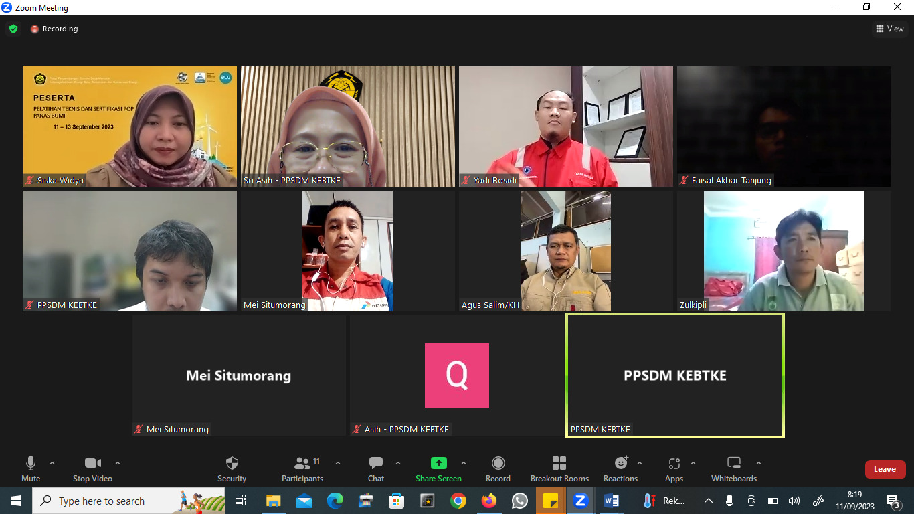Expand audio options arrow beside Mute

coord(52,463)
